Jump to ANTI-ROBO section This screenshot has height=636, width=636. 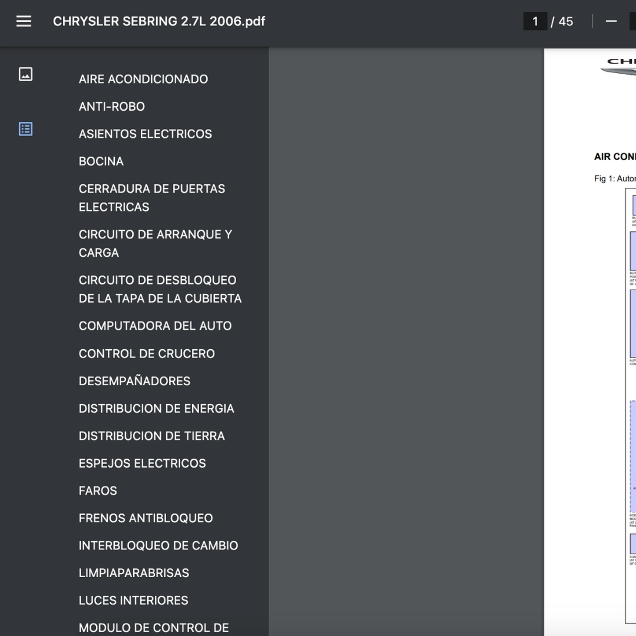[111, 106]
